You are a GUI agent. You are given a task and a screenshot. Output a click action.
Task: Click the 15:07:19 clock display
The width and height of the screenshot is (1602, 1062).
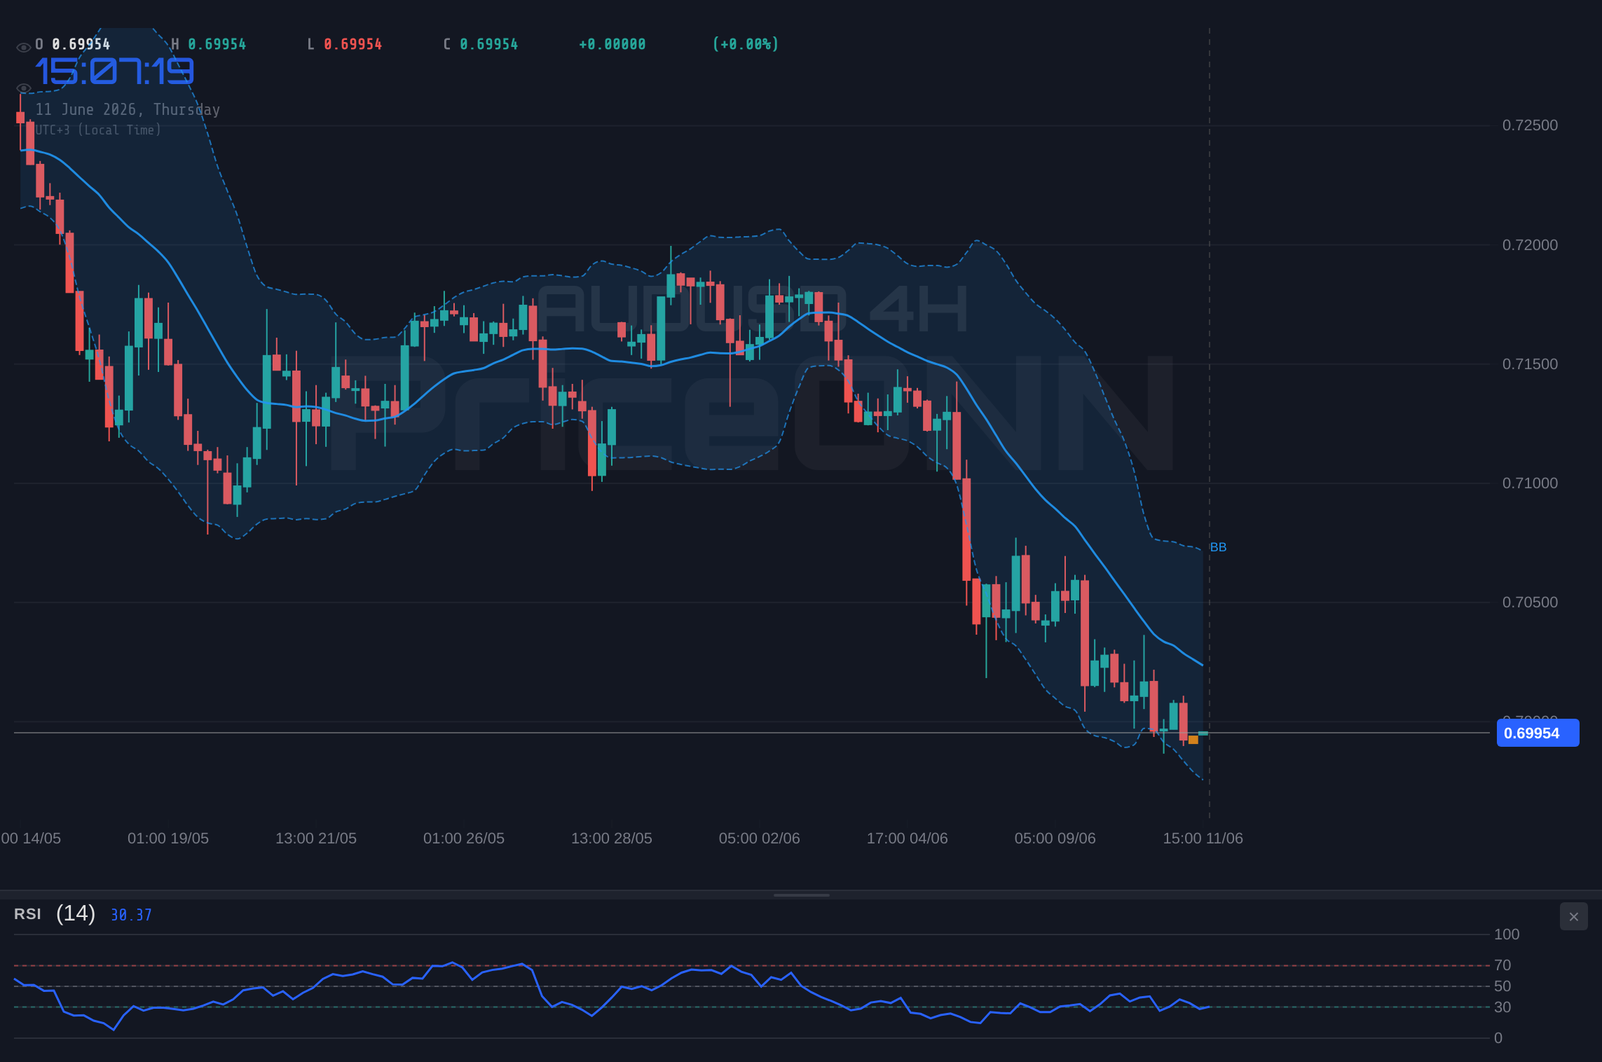114,71
